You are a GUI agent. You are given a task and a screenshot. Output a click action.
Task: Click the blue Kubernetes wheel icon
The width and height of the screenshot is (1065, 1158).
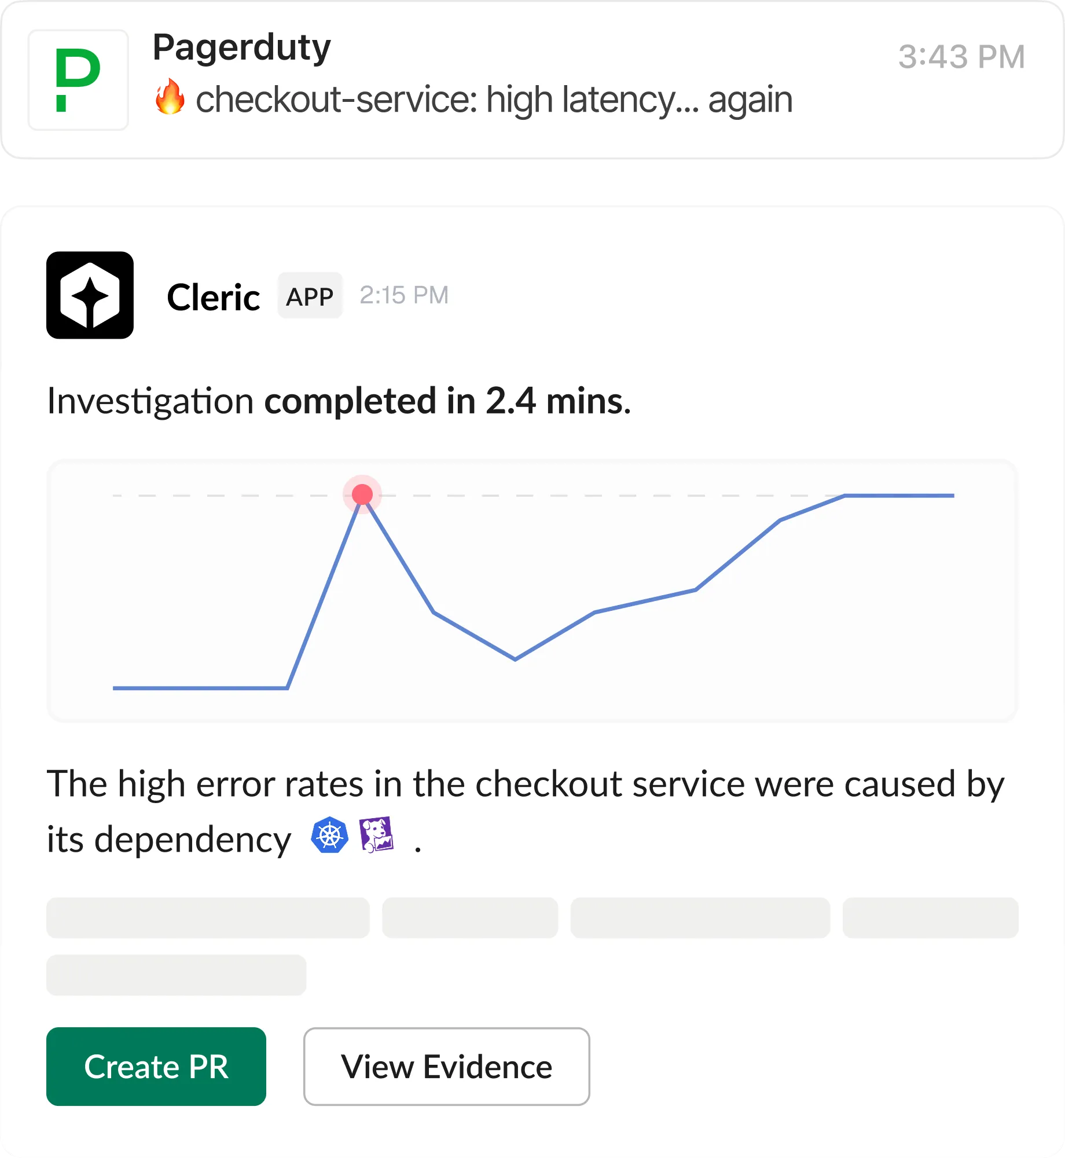pyautogui.click(x=329, y=835)
